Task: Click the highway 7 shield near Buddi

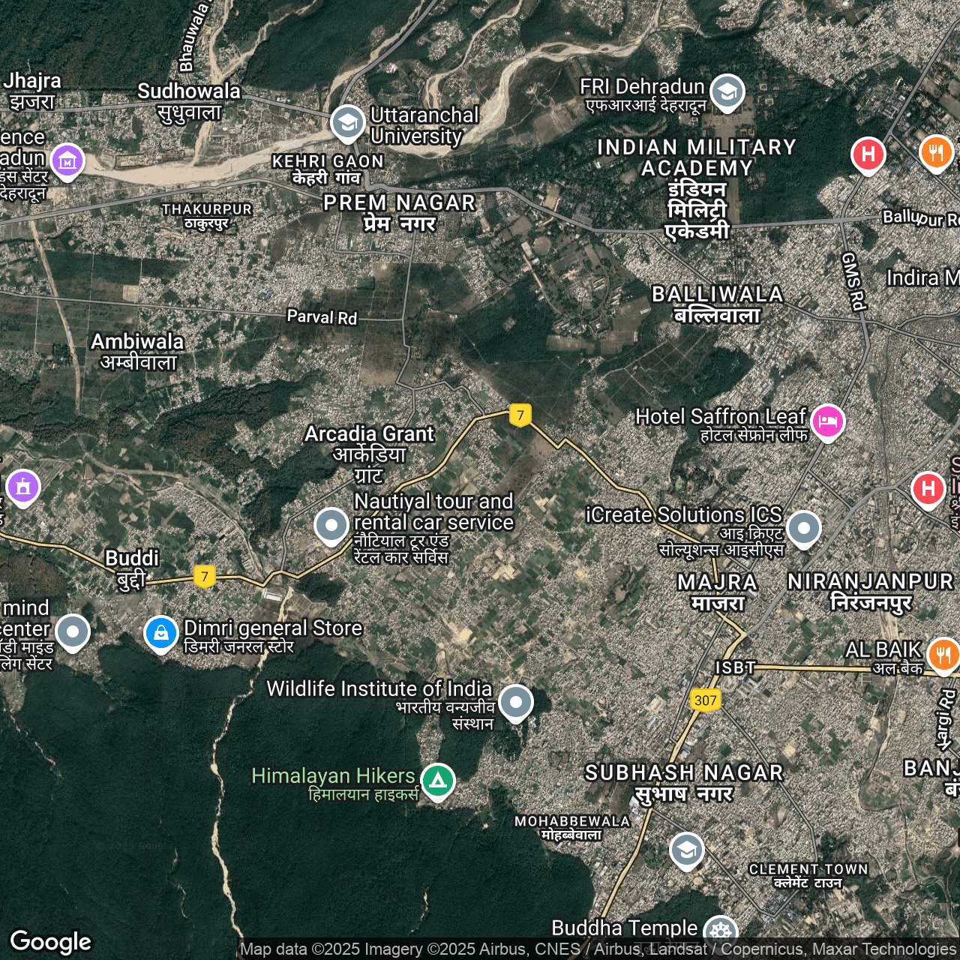Action: point(204,576)
